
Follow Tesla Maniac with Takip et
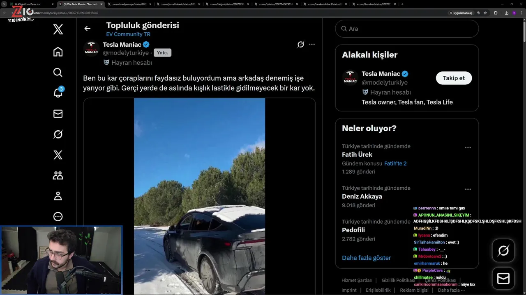click(x=454, y=78)
